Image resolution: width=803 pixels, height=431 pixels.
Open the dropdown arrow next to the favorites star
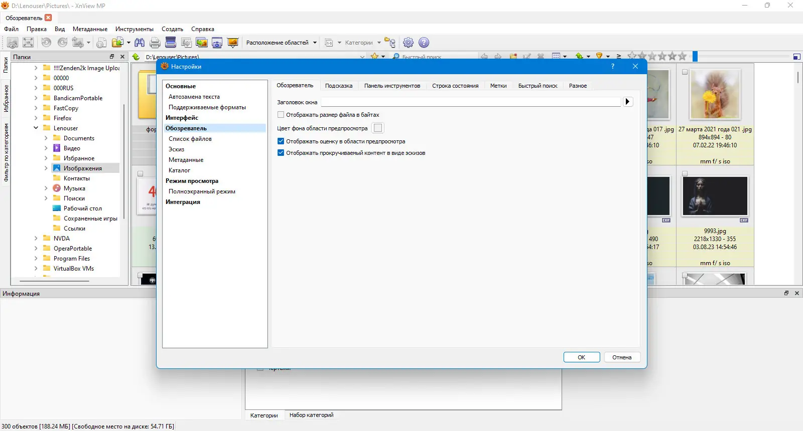click(383, 57)
